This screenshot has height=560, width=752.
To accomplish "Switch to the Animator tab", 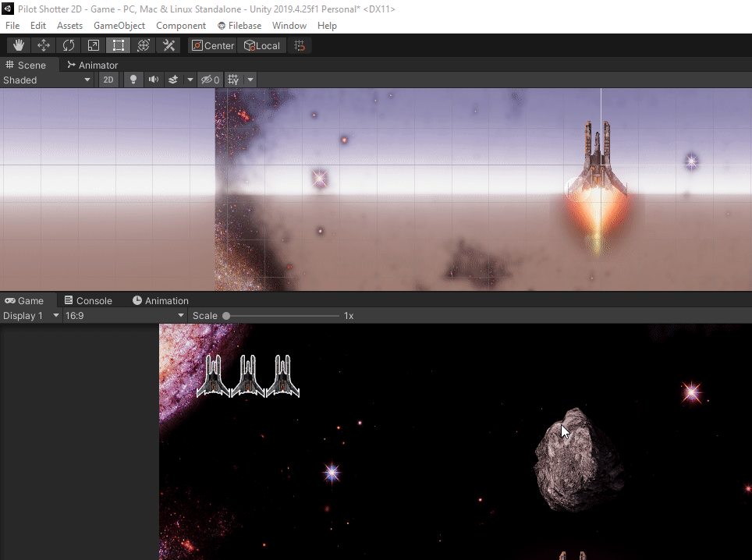I will 93,65.
